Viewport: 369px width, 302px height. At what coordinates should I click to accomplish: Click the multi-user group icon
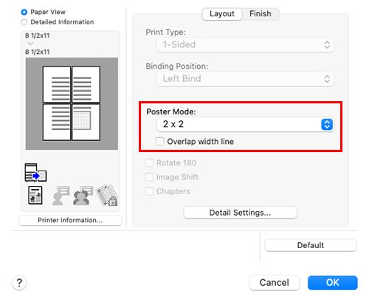tap(83, 196)
